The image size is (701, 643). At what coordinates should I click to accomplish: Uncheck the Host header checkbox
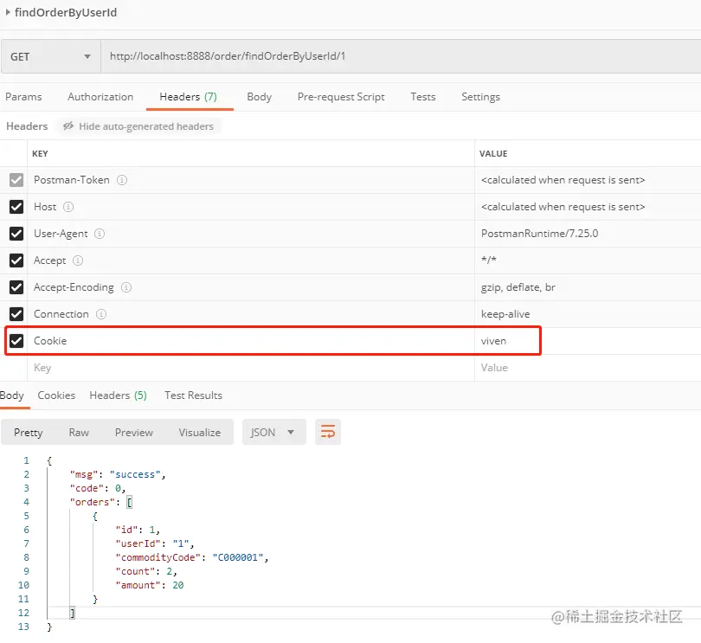pos(16,207)
